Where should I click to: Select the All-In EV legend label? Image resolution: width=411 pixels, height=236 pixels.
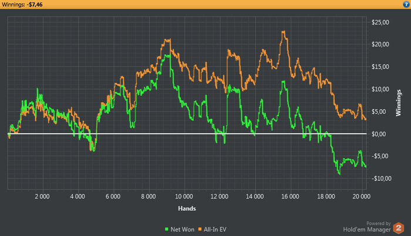(215, 230)
